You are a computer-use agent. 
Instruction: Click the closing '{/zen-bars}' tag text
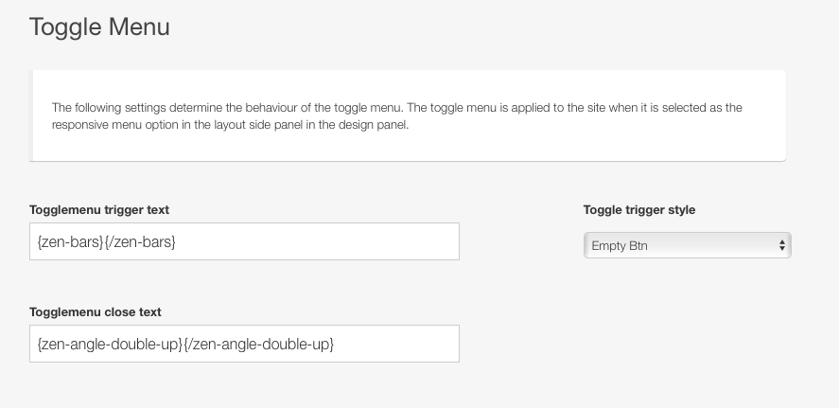click(140, 242)
